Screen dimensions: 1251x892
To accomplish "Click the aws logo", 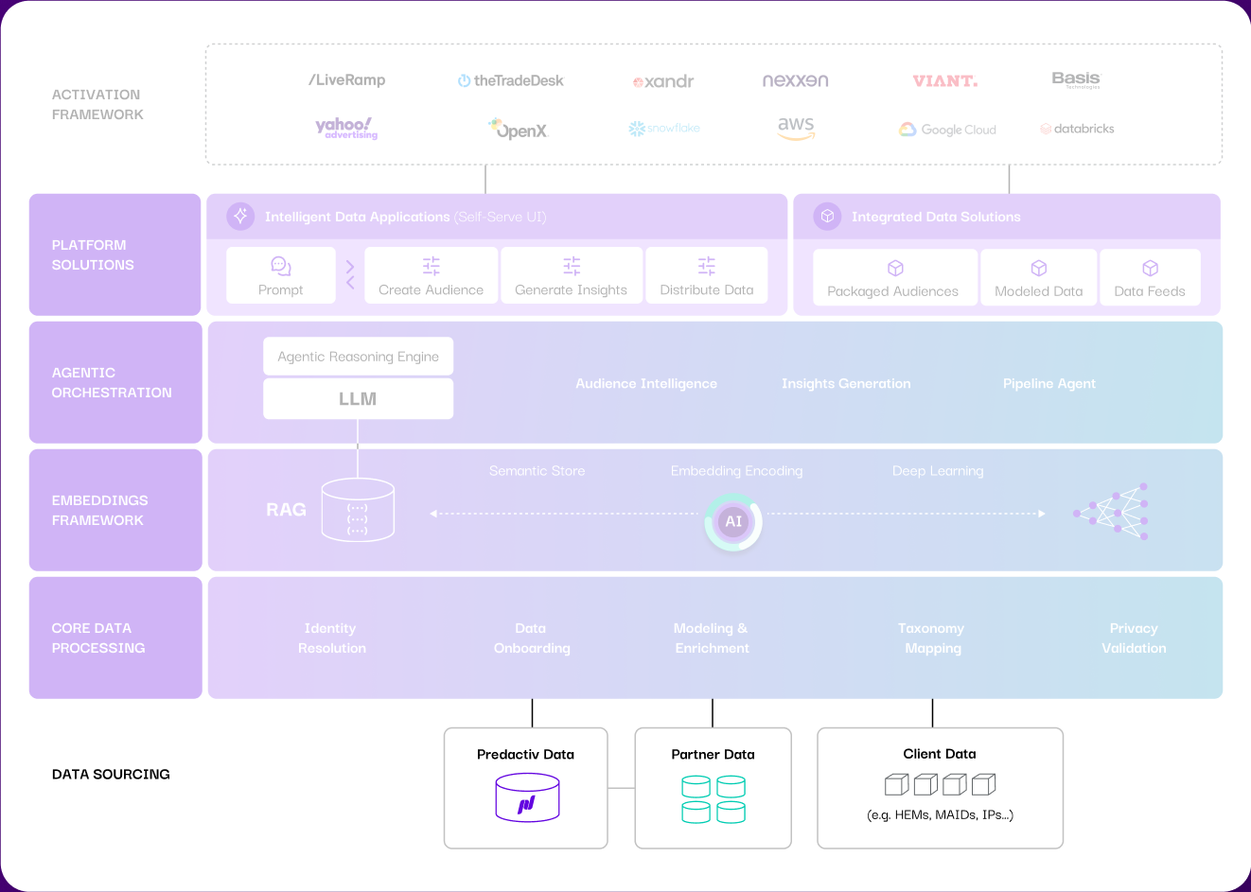I will [x=796, y=128].
